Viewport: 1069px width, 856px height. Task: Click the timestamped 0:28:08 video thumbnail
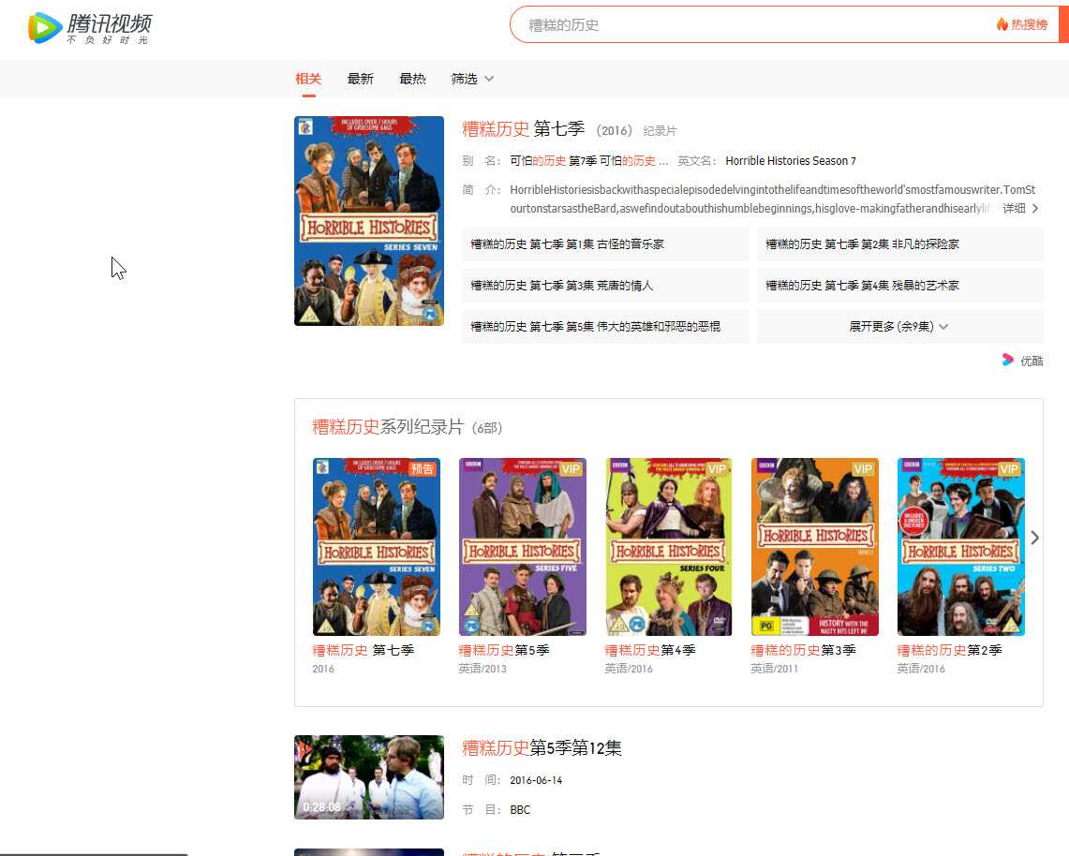pos(368,777)
